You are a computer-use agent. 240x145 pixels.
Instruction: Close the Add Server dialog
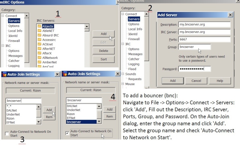[x=230, y=15]
